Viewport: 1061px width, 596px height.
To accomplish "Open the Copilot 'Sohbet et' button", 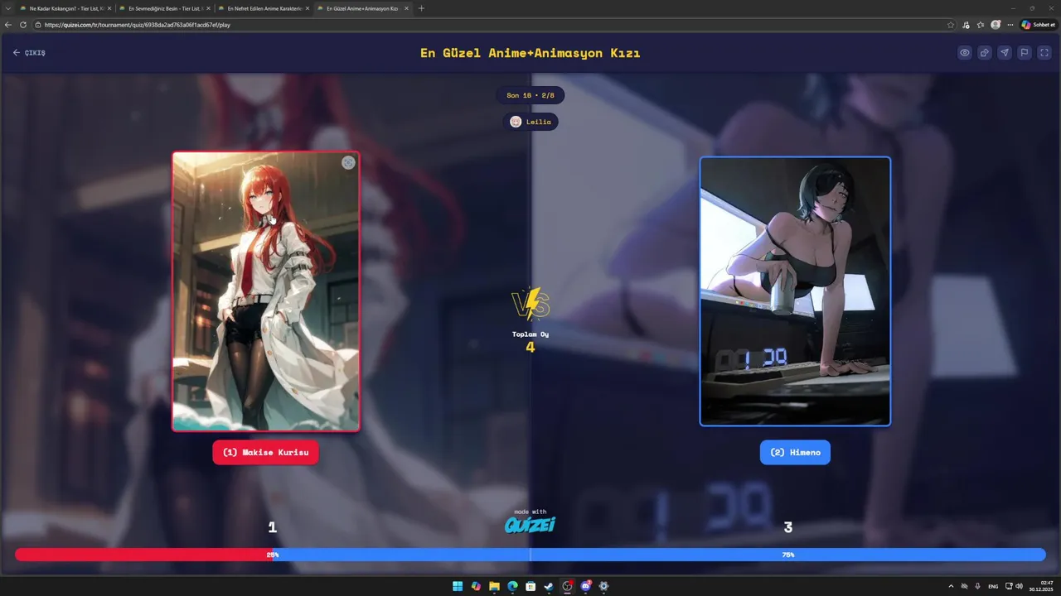I will pos(1039,25).
